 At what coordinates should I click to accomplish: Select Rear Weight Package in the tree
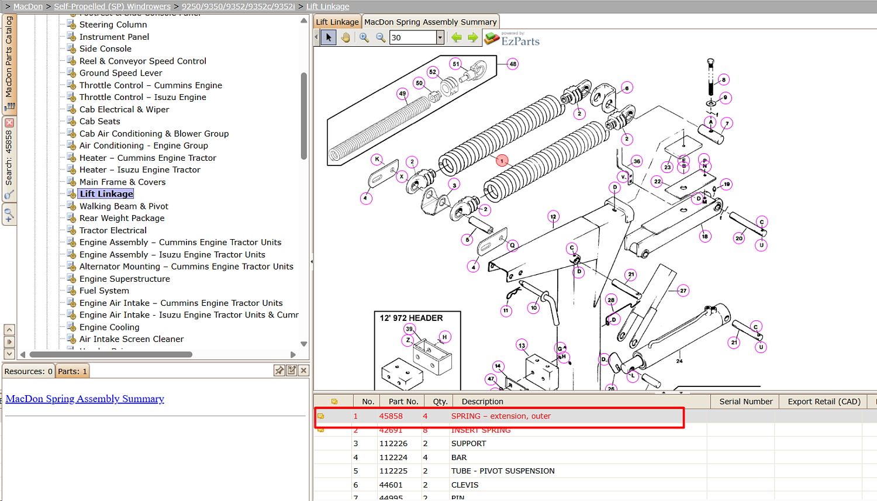(122, 218)
